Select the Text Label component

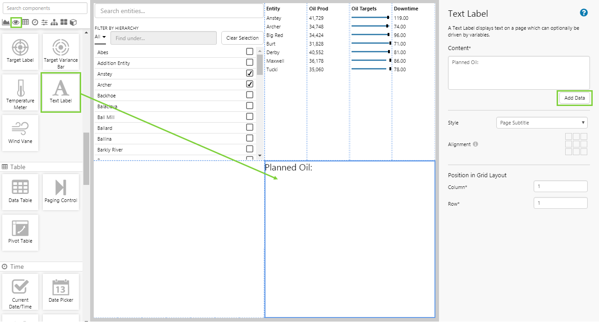[x=61, y=92]
